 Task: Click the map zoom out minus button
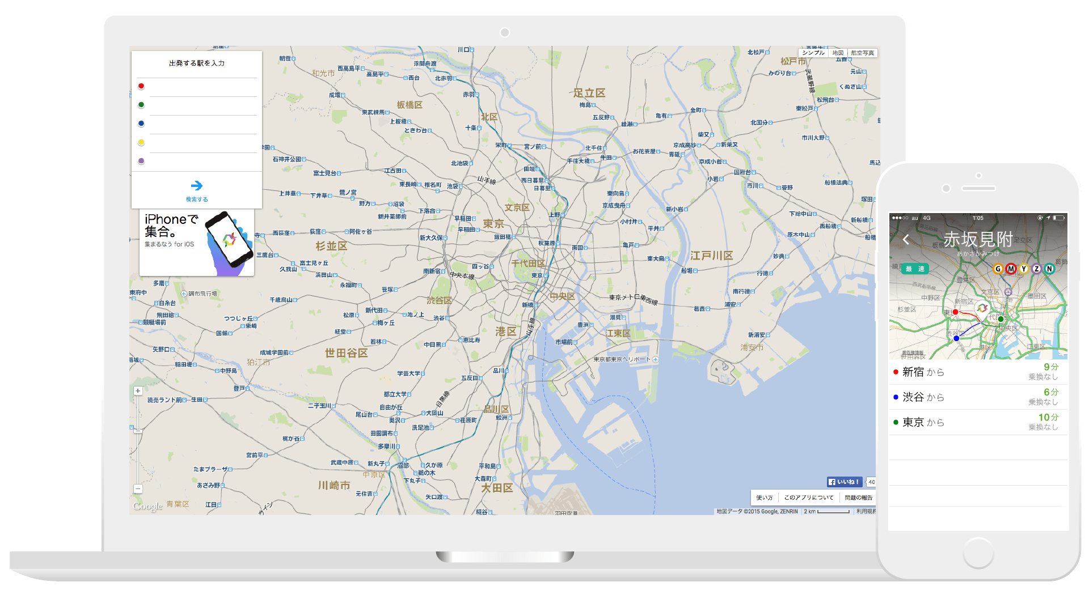pos(138,488)
